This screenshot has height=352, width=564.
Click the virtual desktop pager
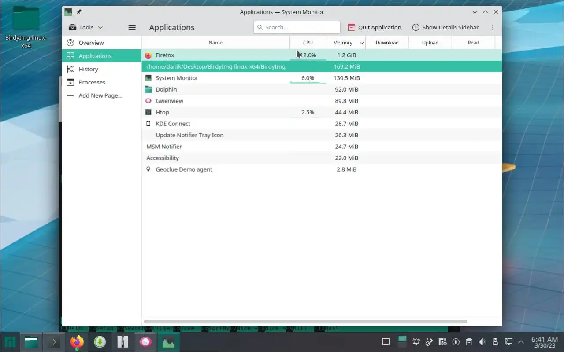(402, 342)
